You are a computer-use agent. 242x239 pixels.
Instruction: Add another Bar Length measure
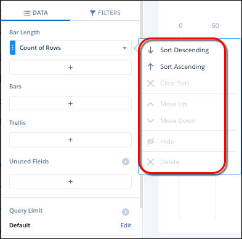tap(70, 67)
